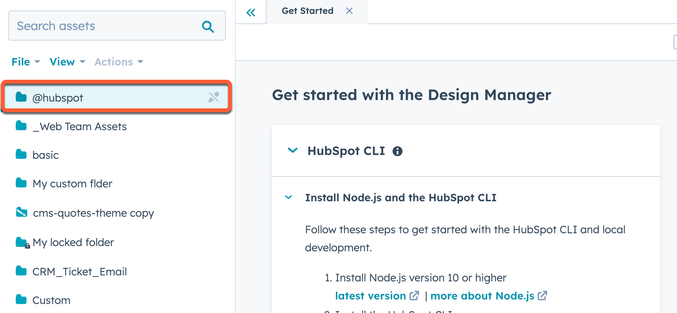Click the folder icon beside basic
The width and height of the screenshot is (677, 313).
(21, 154)
